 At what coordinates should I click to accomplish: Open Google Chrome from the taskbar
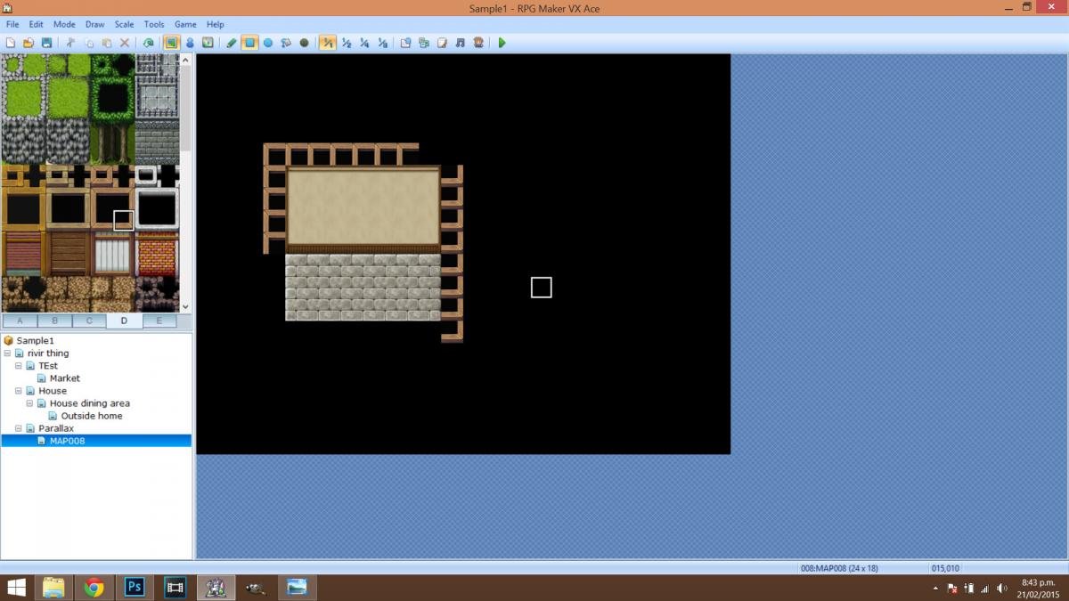94,588
